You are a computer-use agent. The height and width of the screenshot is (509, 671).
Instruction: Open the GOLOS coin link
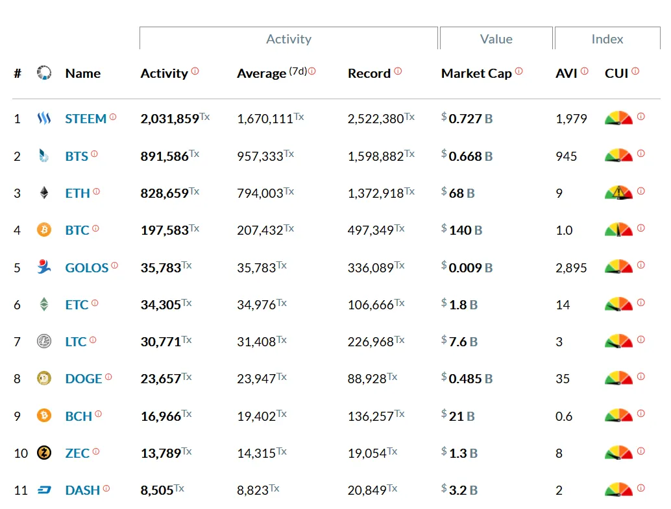pyautogui.click(x=87, y=268)
